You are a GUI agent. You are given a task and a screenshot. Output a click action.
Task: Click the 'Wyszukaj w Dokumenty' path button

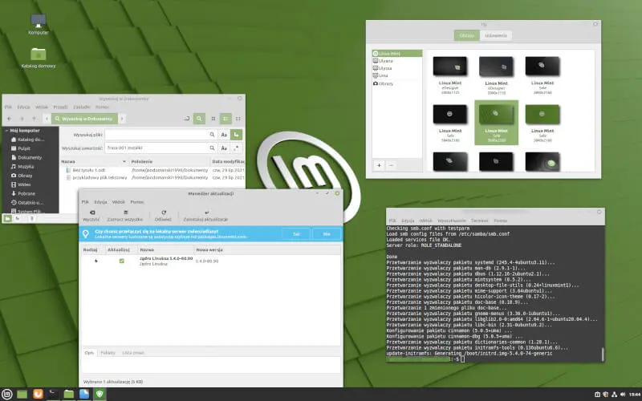click(84, 119)
